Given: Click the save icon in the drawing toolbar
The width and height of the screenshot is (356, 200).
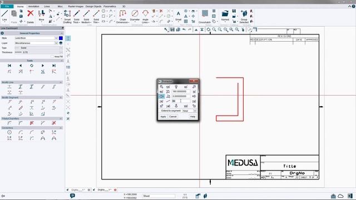Looking at the screenshot, I should tap(172, 29).
